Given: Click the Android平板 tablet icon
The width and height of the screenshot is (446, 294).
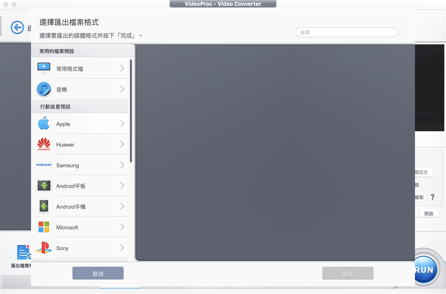Looking at the screenshot, I should tap(44, 185).
